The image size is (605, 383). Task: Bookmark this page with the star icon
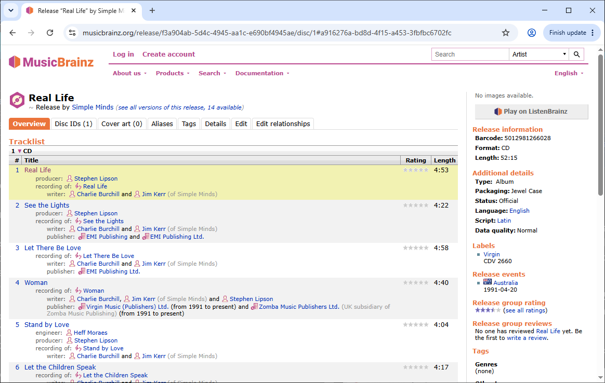click(505, 33)
